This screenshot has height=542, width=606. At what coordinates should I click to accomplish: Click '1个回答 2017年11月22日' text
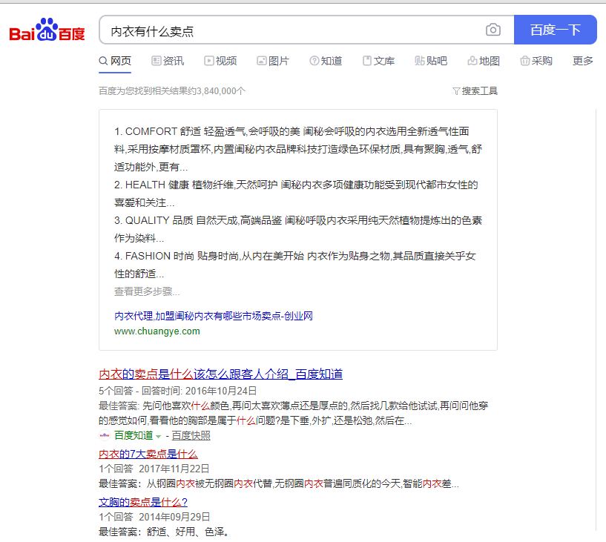[154, 469]
